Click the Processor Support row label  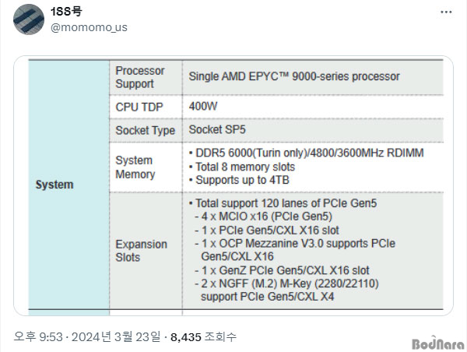pos(140,77)
